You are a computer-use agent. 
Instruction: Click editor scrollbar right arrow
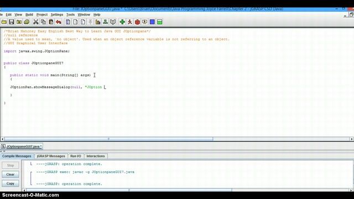tap(352, 139)
